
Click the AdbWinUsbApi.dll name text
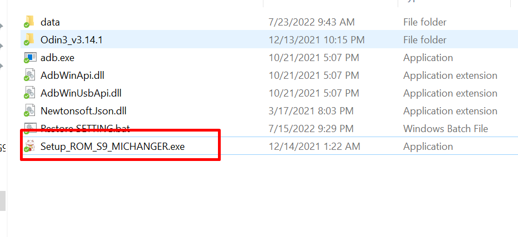coord(81,93)
